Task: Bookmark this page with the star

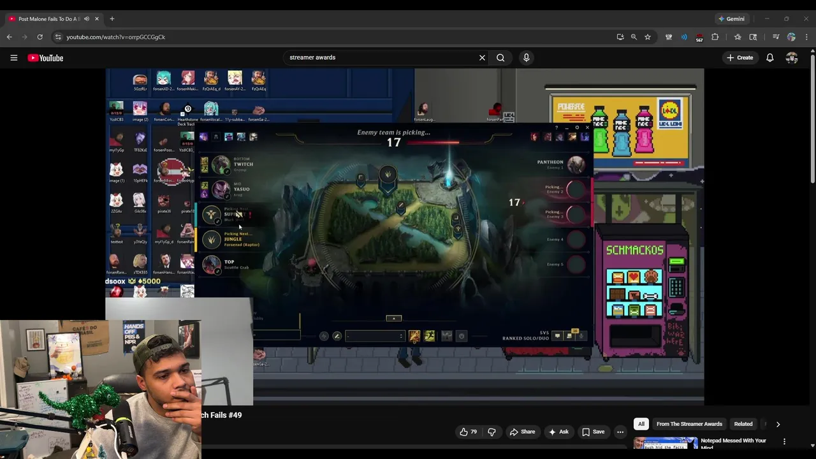Action: pos(648,37)
